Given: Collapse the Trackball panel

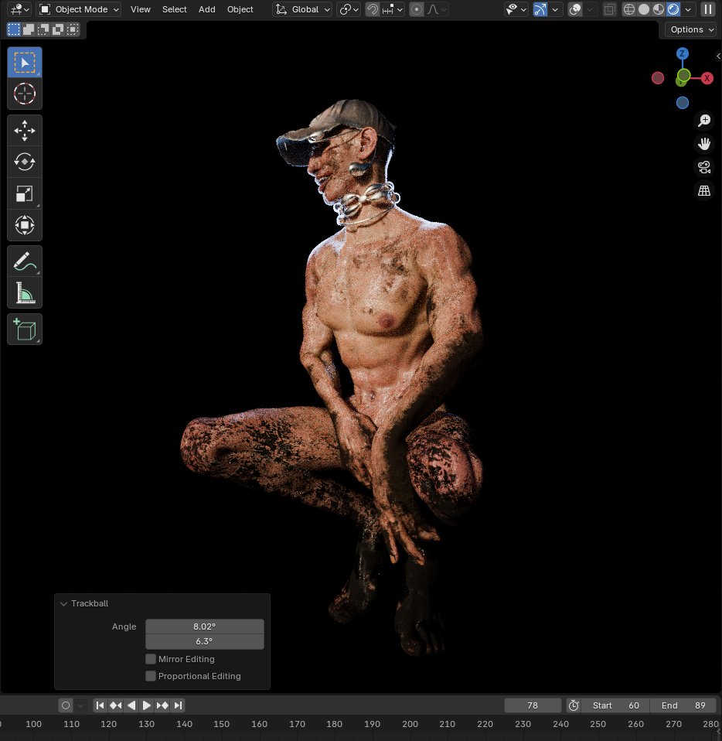Looking at the screenshot, I should click(x=63, y=603).
